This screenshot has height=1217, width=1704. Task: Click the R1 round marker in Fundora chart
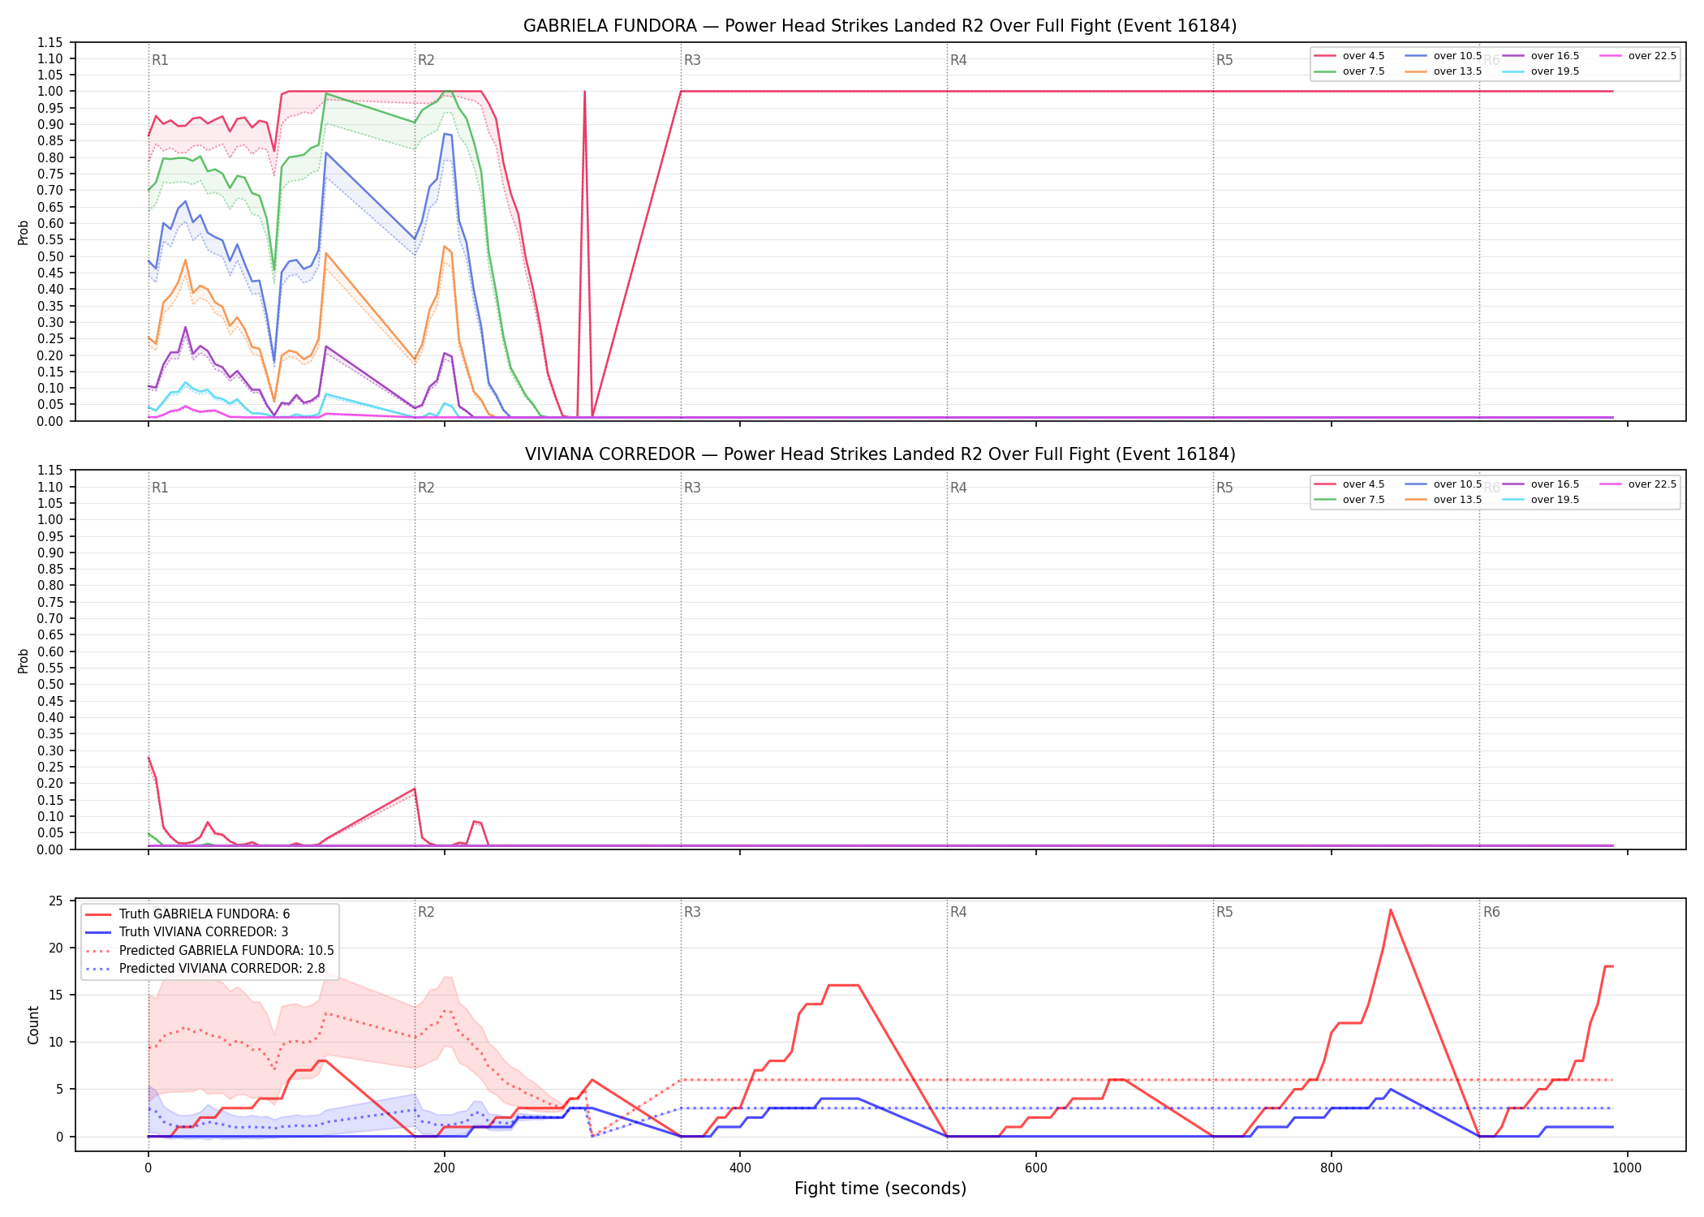[x=160, y=60]
